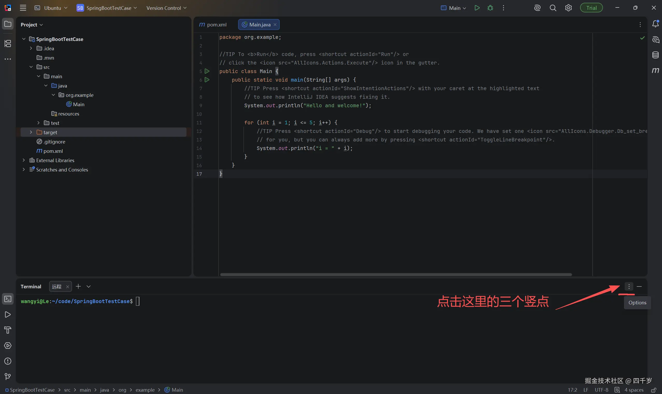Click terminal Options three-dot button
Viewport: 662px width, 394px height.
click(629, 286)
